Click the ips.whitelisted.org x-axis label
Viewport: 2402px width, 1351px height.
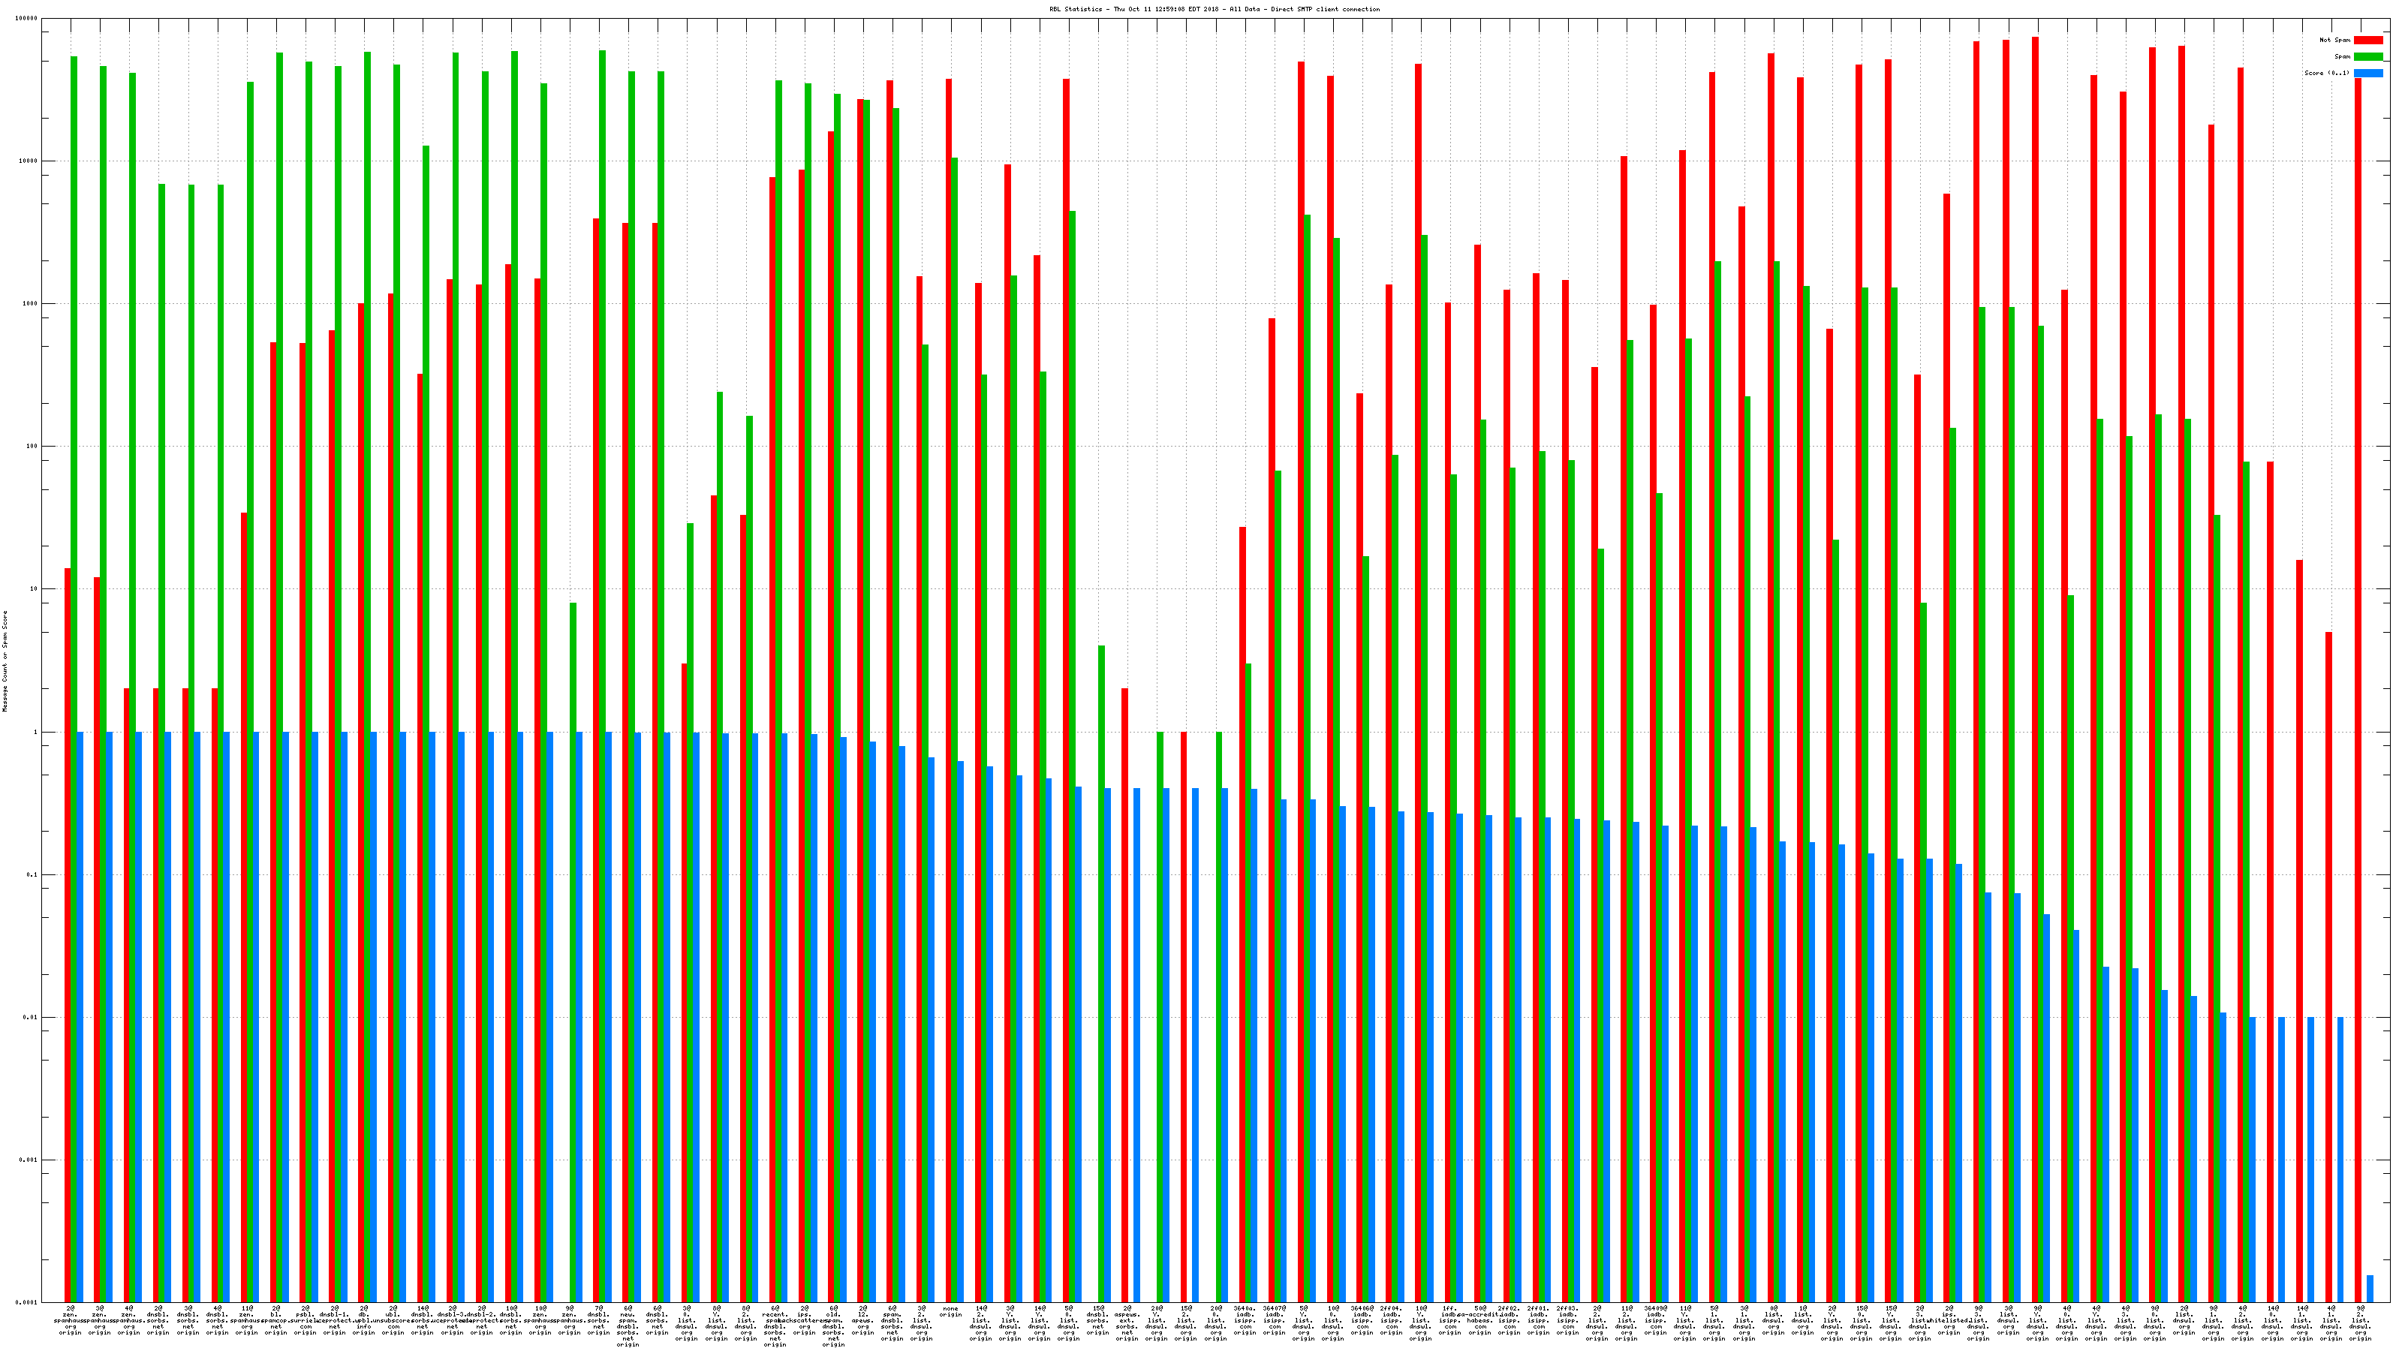pos(1949,1320)
